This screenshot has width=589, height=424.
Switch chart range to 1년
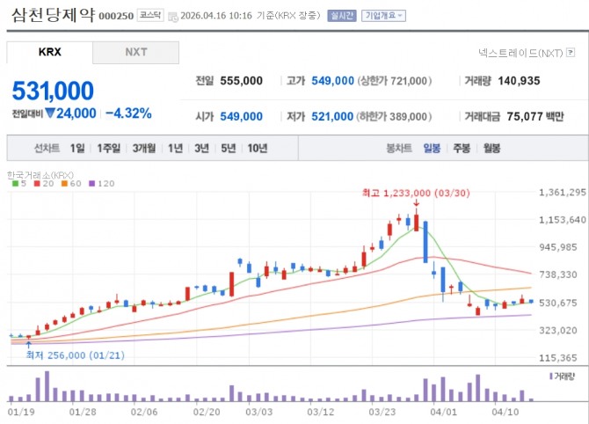pyautogui.click(x=176, y=148)
